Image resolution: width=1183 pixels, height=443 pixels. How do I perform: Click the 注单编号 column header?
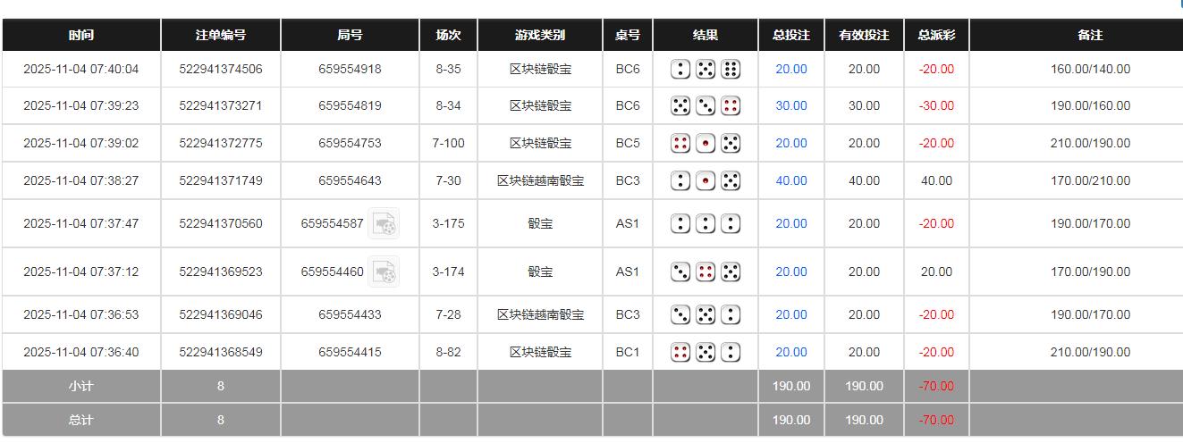coord(221,35)
